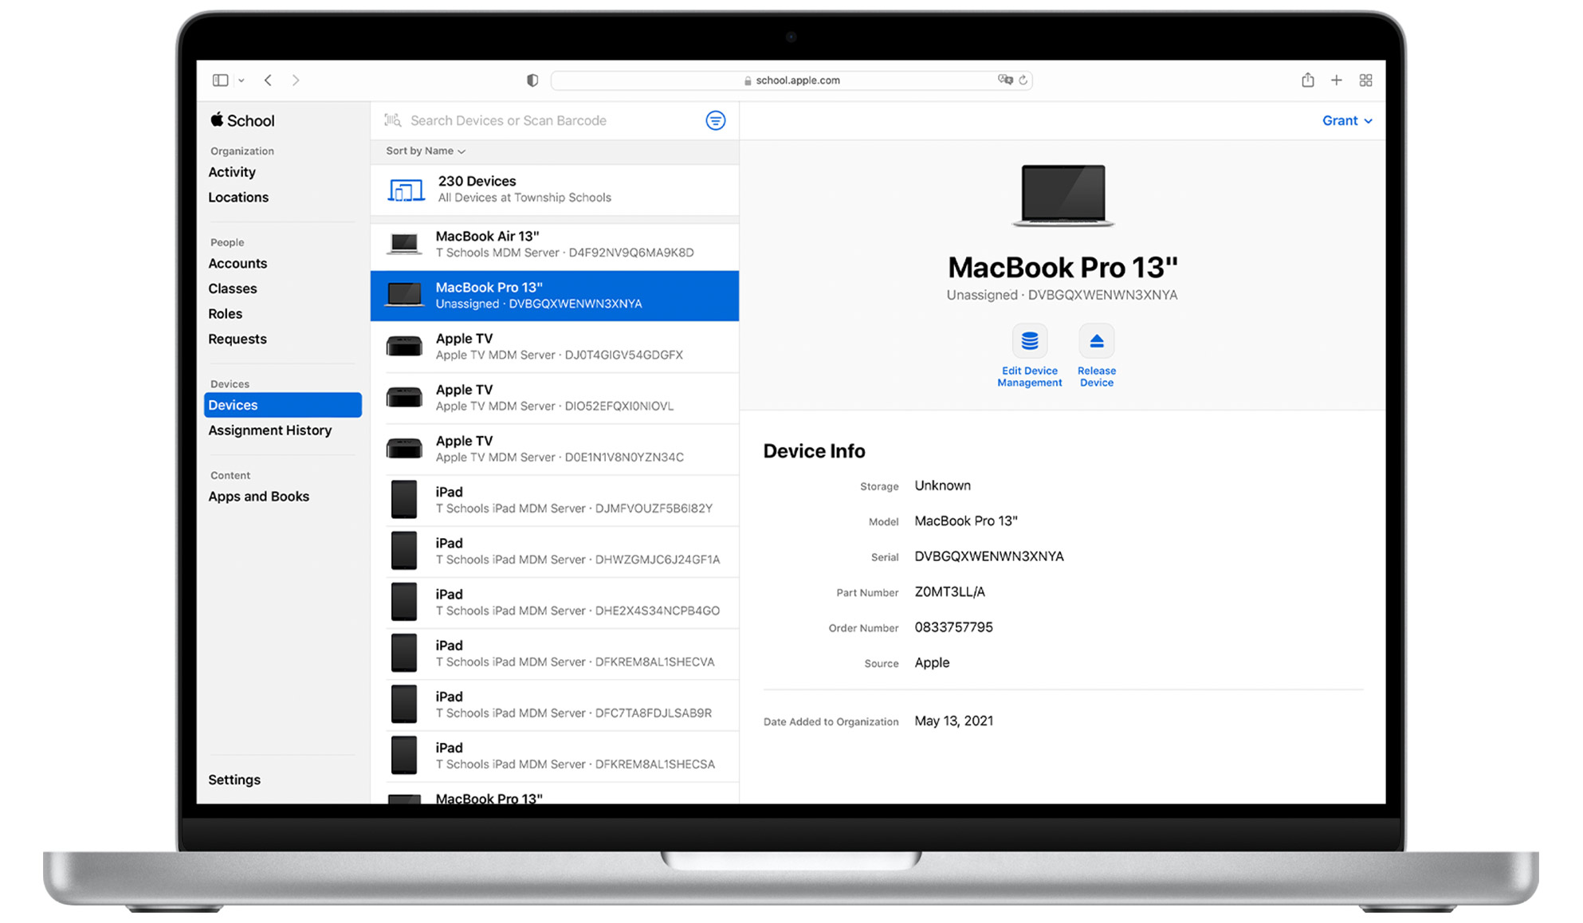Open Apps and Books under Content
Image resolution: width=1583 pixels, height=923 pixels.
[x=258, y=496]
